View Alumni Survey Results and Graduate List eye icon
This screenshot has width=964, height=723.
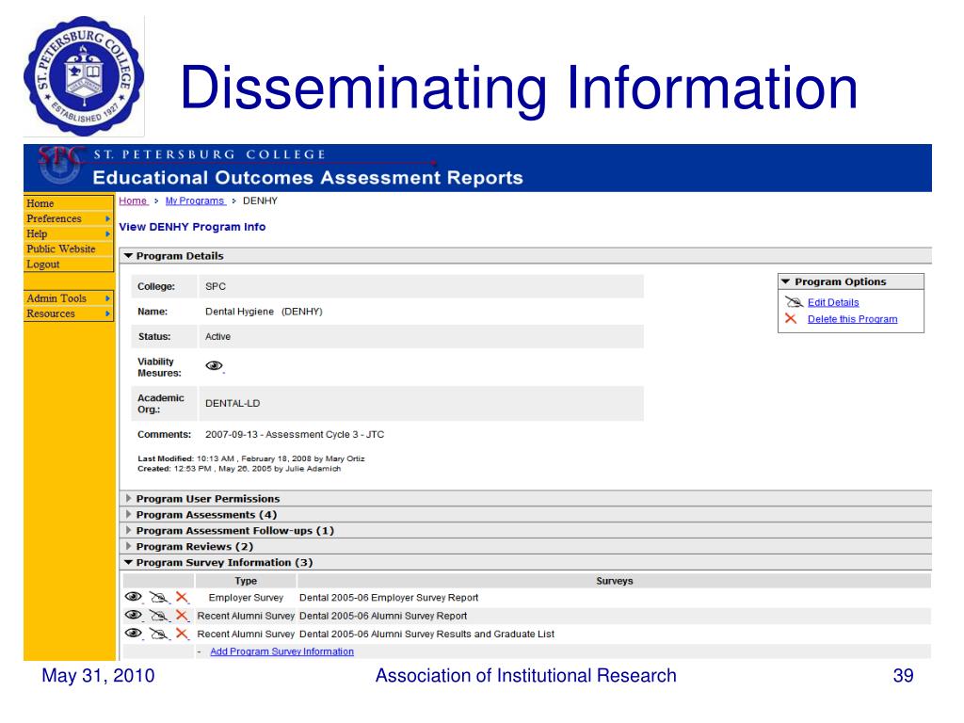(134, 634)
